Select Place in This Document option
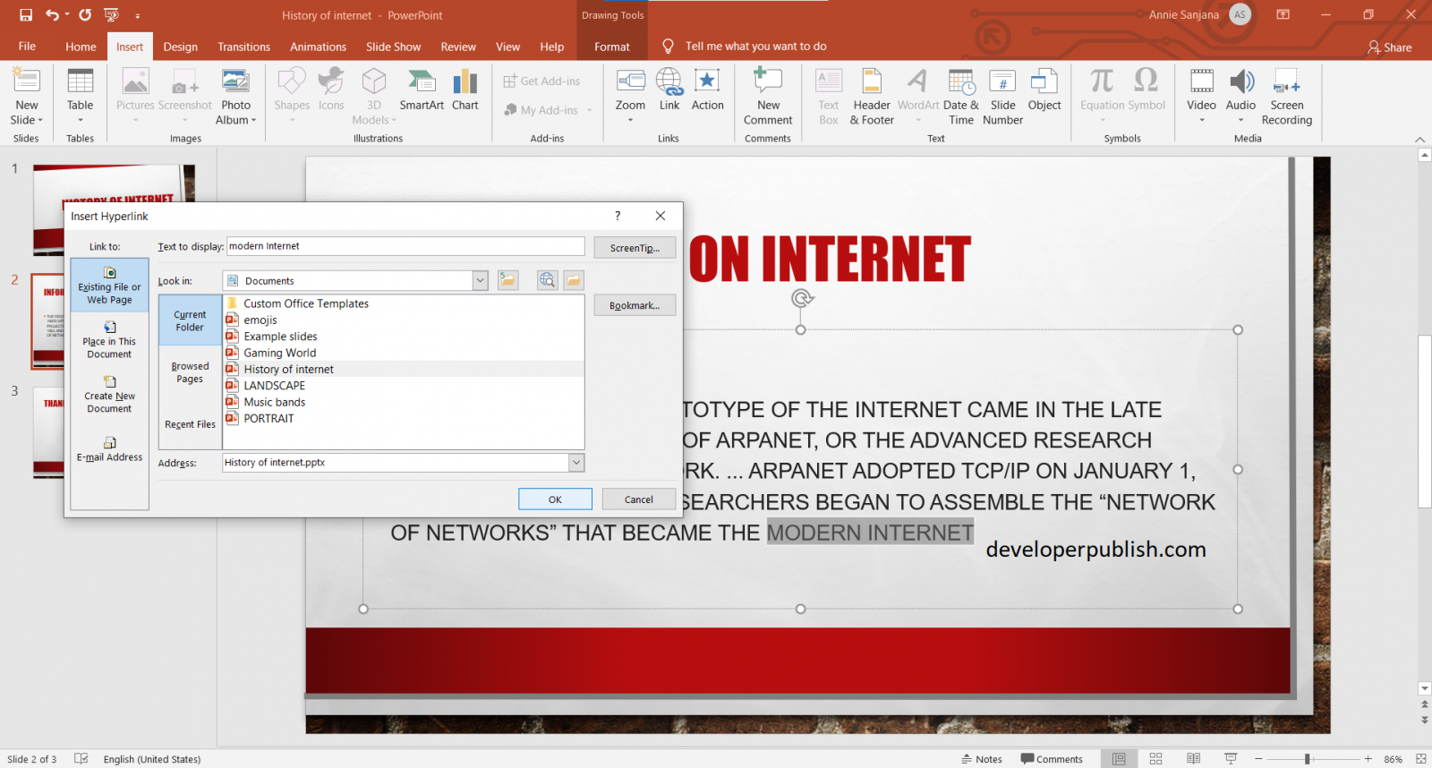Viewport: 1432px width, 768px height. tap(109, 339)
